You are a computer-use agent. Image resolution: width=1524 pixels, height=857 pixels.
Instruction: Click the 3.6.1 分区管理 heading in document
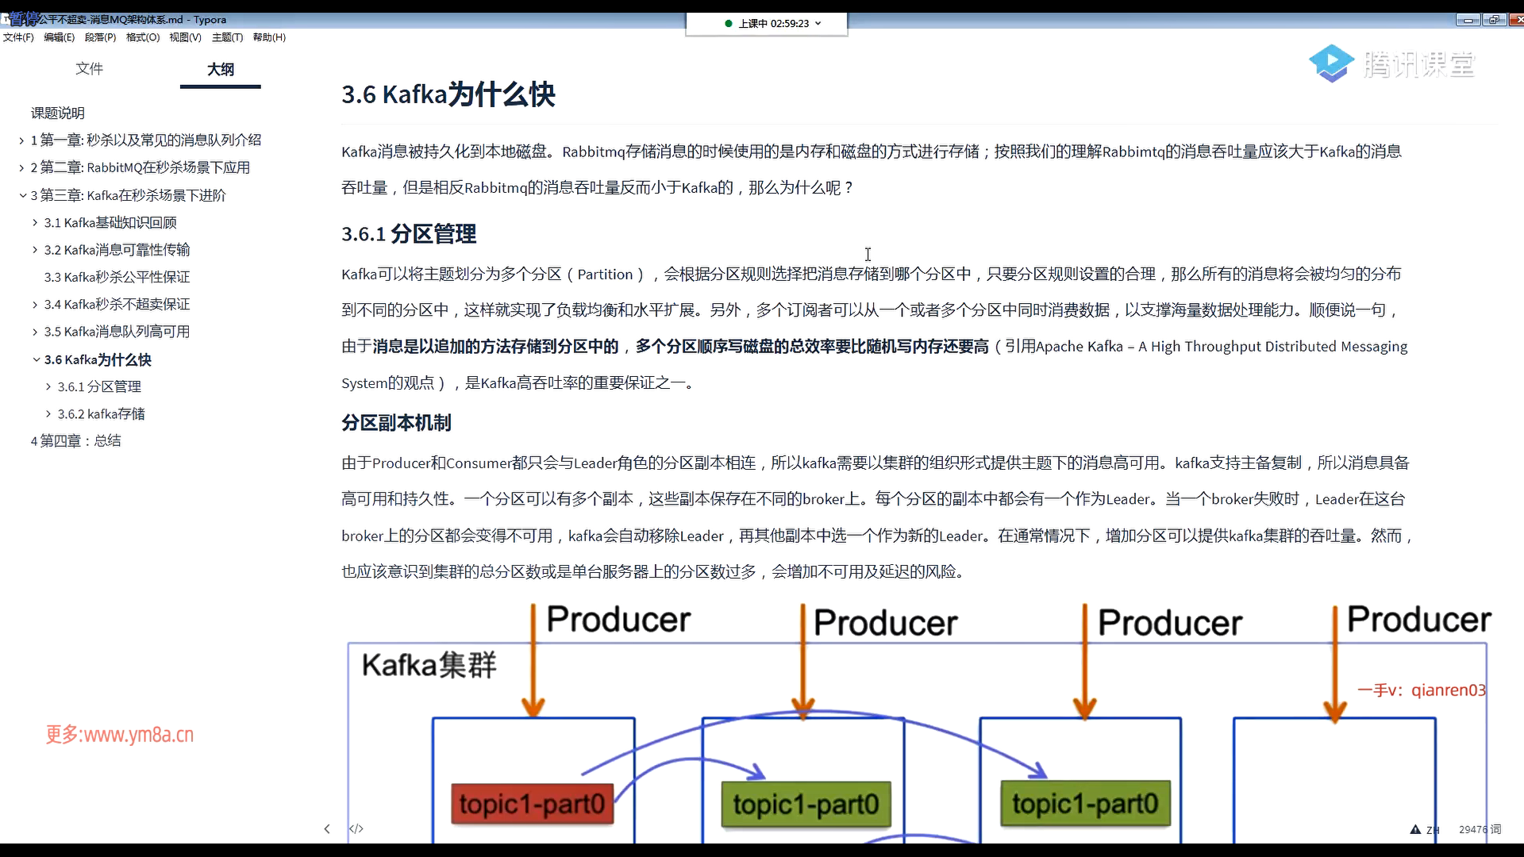409,234
